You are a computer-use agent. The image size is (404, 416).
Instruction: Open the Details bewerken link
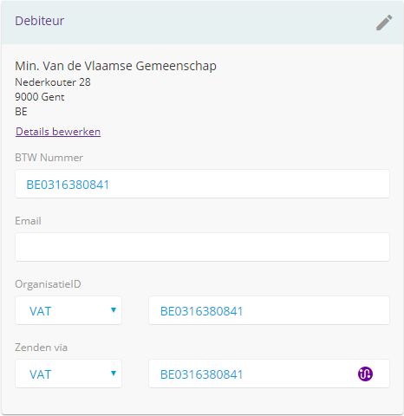point(58,132)
